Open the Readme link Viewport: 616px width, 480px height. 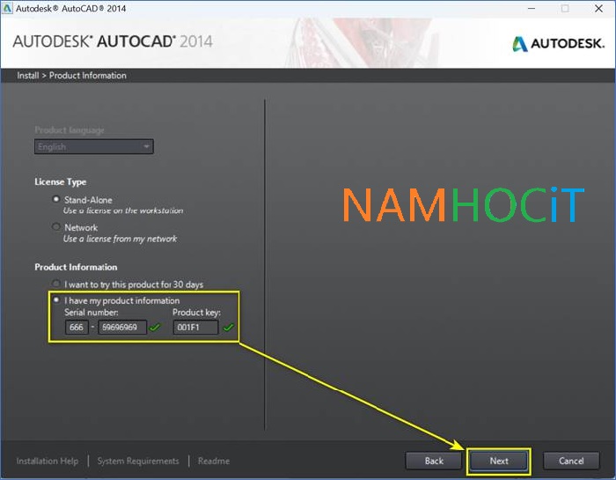pyautogui.click(x=213, y=461)
